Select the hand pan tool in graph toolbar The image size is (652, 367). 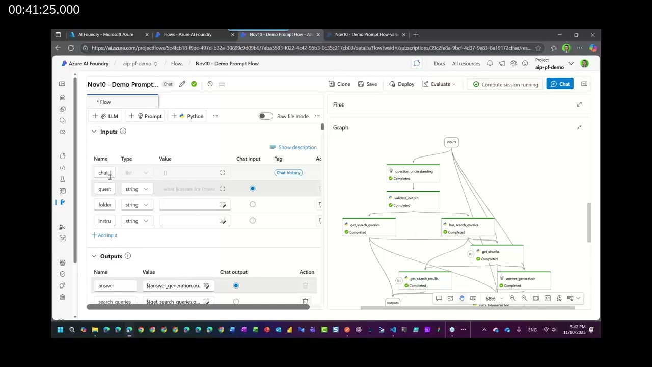tap(462, 298)
